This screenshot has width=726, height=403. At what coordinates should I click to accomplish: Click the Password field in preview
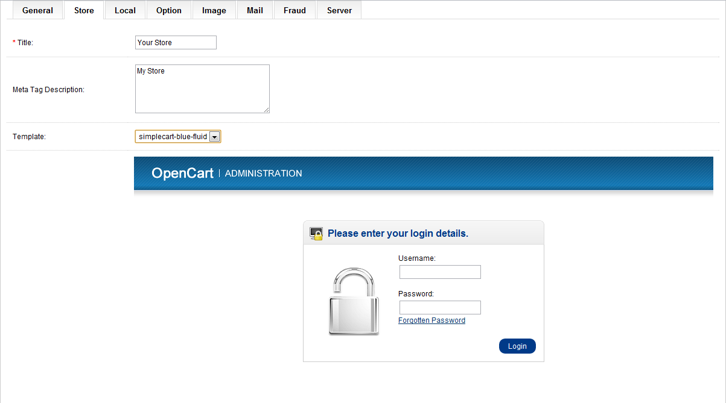440,308
